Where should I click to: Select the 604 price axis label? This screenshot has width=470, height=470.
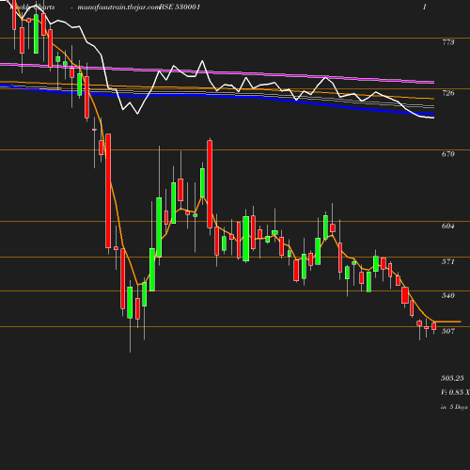[x=447, y=226]
